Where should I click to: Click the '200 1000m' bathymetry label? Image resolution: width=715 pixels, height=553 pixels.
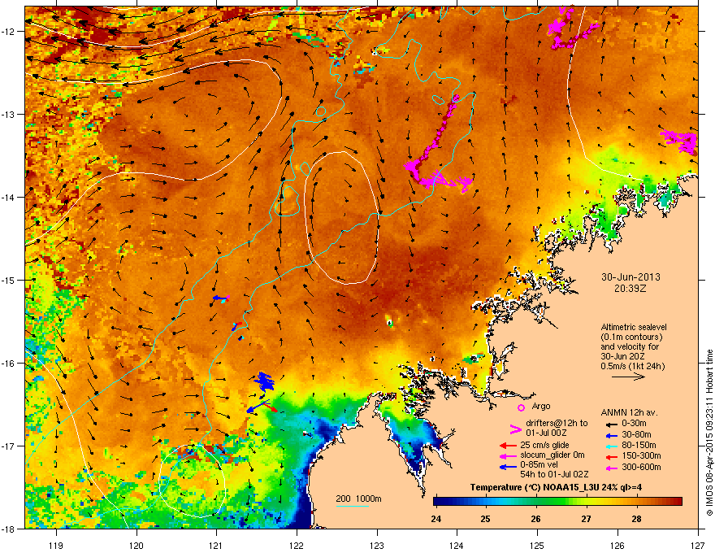click(x=358, y=499)
